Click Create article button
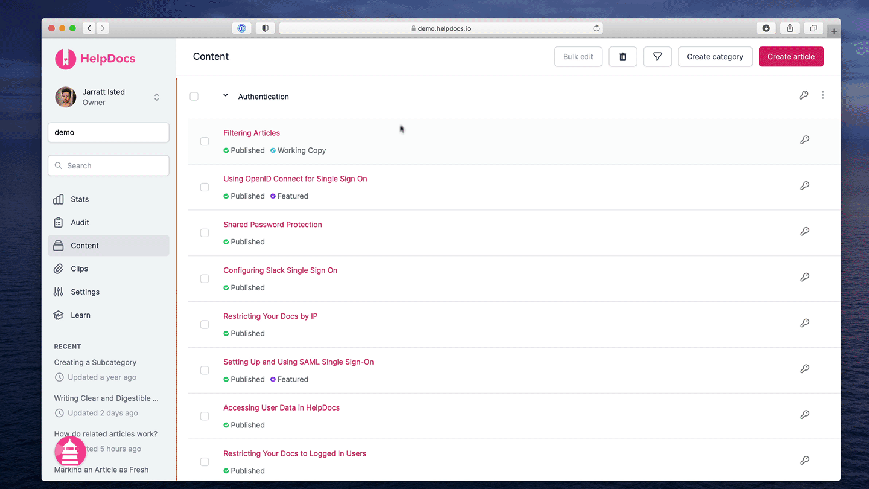869x489 pixels. tap(791, 57)
